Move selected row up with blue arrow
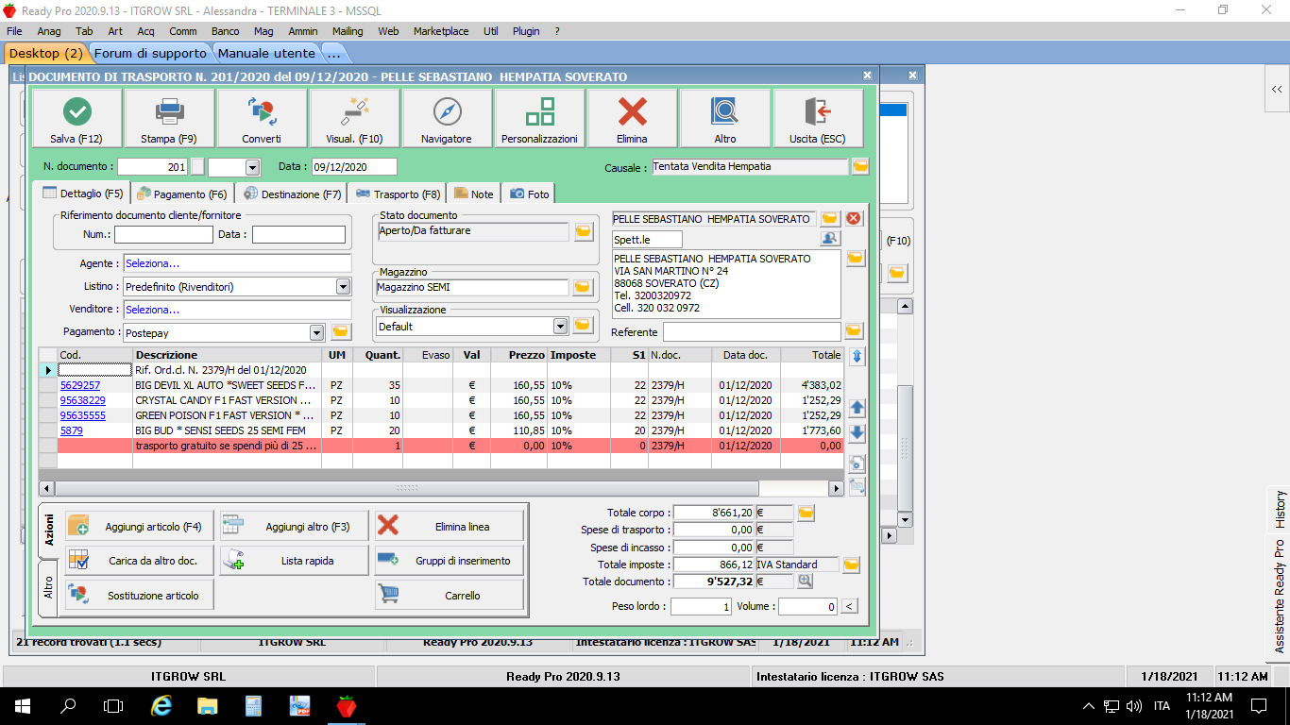The image size is (1290, 725). [x=857, y=408]
